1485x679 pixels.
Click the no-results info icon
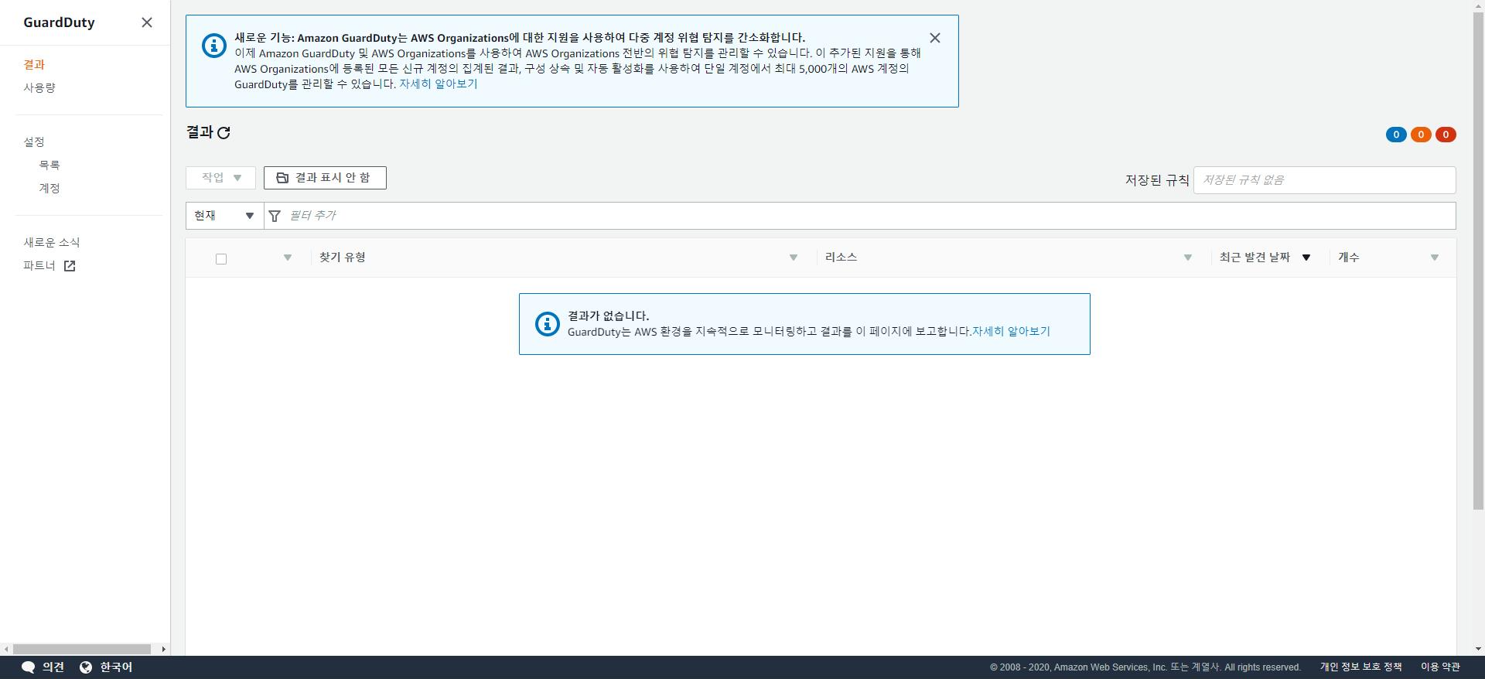coord(548,324)
